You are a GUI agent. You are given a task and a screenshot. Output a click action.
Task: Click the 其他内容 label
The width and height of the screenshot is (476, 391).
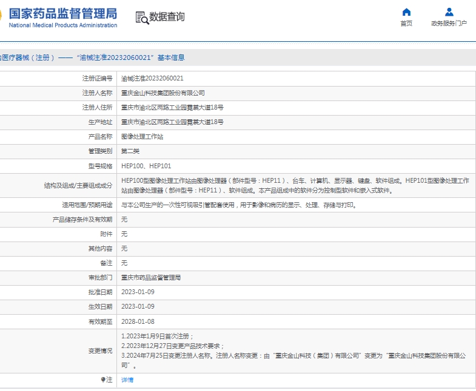(100, 249)
